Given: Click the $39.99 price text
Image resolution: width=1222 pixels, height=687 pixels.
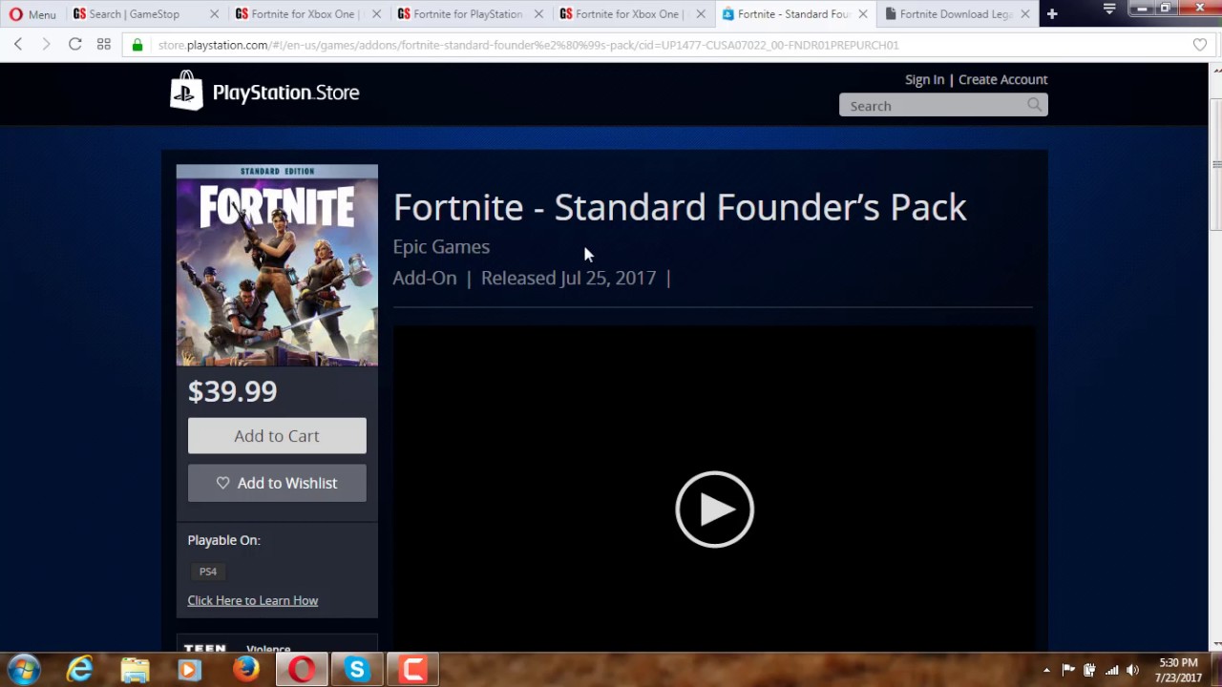Looking at the screenshot, I should pos(232,391).
